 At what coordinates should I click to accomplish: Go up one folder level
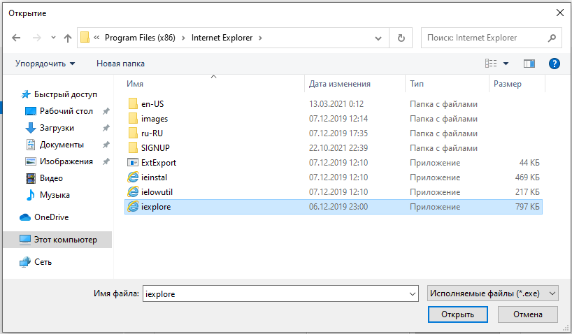pyautogui.click(x=68, y=38)
